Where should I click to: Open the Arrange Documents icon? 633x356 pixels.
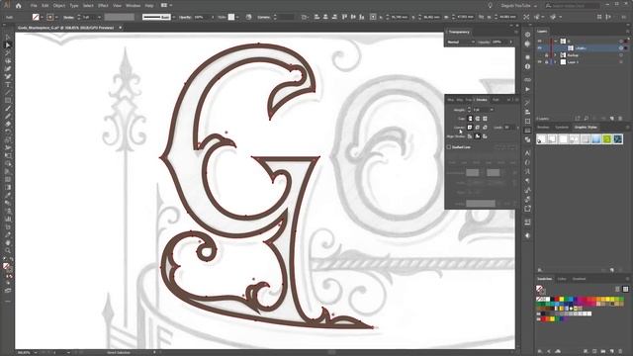(164, 6)
